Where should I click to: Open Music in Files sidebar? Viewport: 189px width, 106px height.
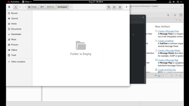[x=19, y=39]
